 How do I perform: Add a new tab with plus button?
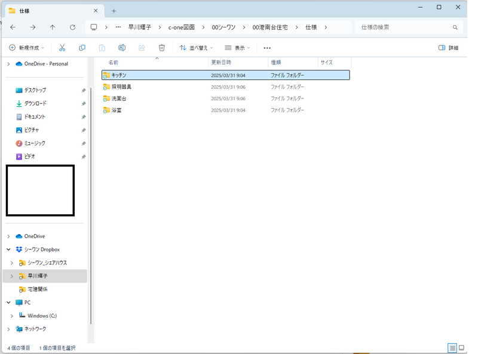coord(114,11)
